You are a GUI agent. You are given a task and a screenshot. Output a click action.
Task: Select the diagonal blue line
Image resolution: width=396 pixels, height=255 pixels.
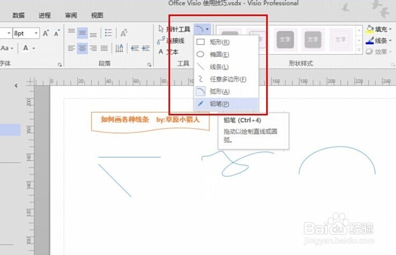tap(115, 180)
